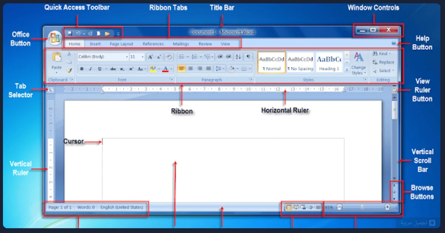Toggle Bold formatting
Viewport: 445px width, 233px height.
[x=82, y=69]
